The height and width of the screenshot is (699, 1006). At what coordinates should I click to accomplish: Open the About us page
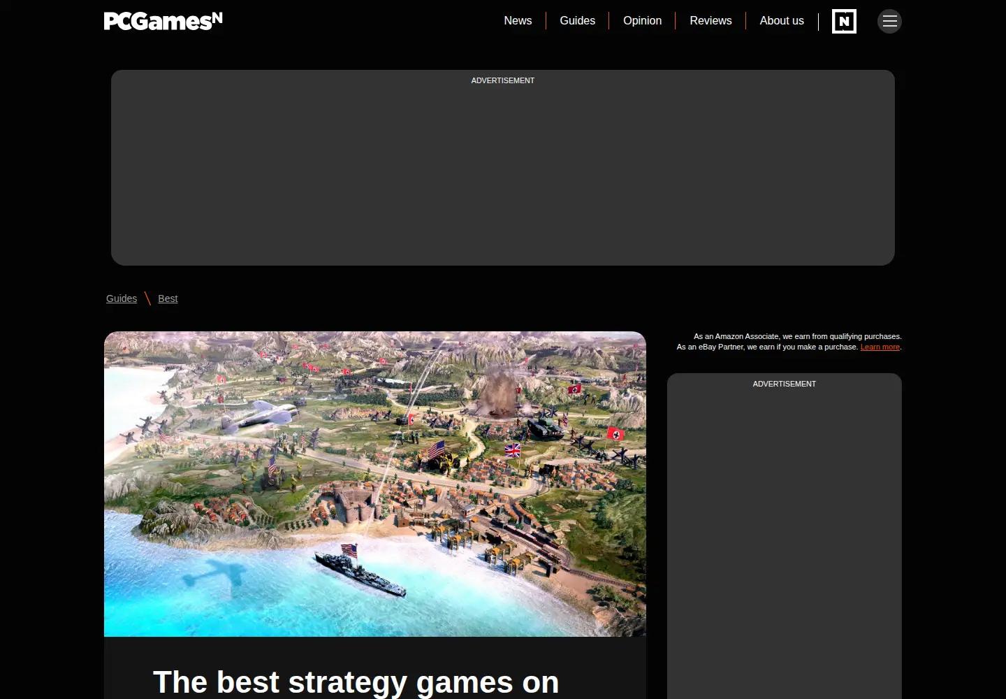782,21
